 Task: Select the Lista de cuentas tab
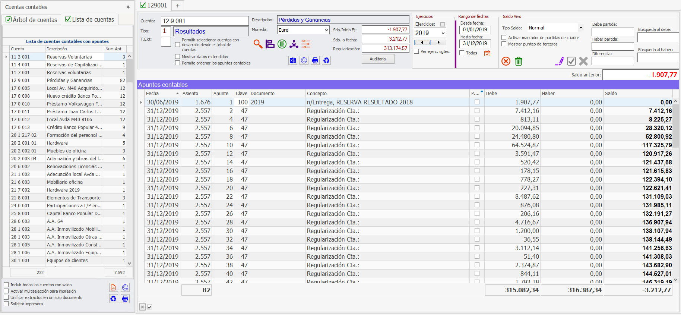[x=89, y=19]
